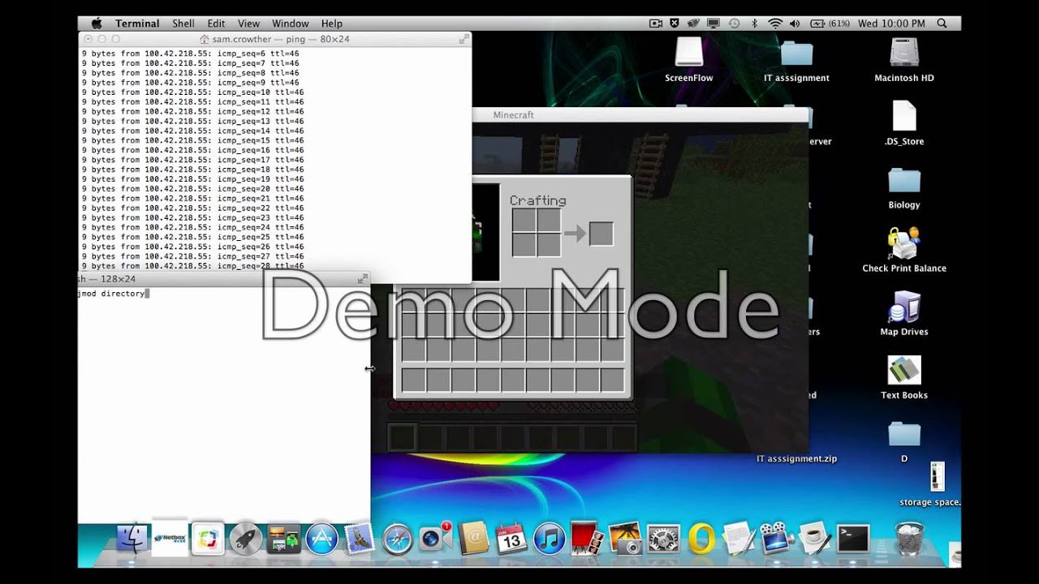The height and width of the screenshot is (584, 1039).
Task: Open the coffee cup Java icon in dock
Action: pyautogui.click(x=814, y=539)
